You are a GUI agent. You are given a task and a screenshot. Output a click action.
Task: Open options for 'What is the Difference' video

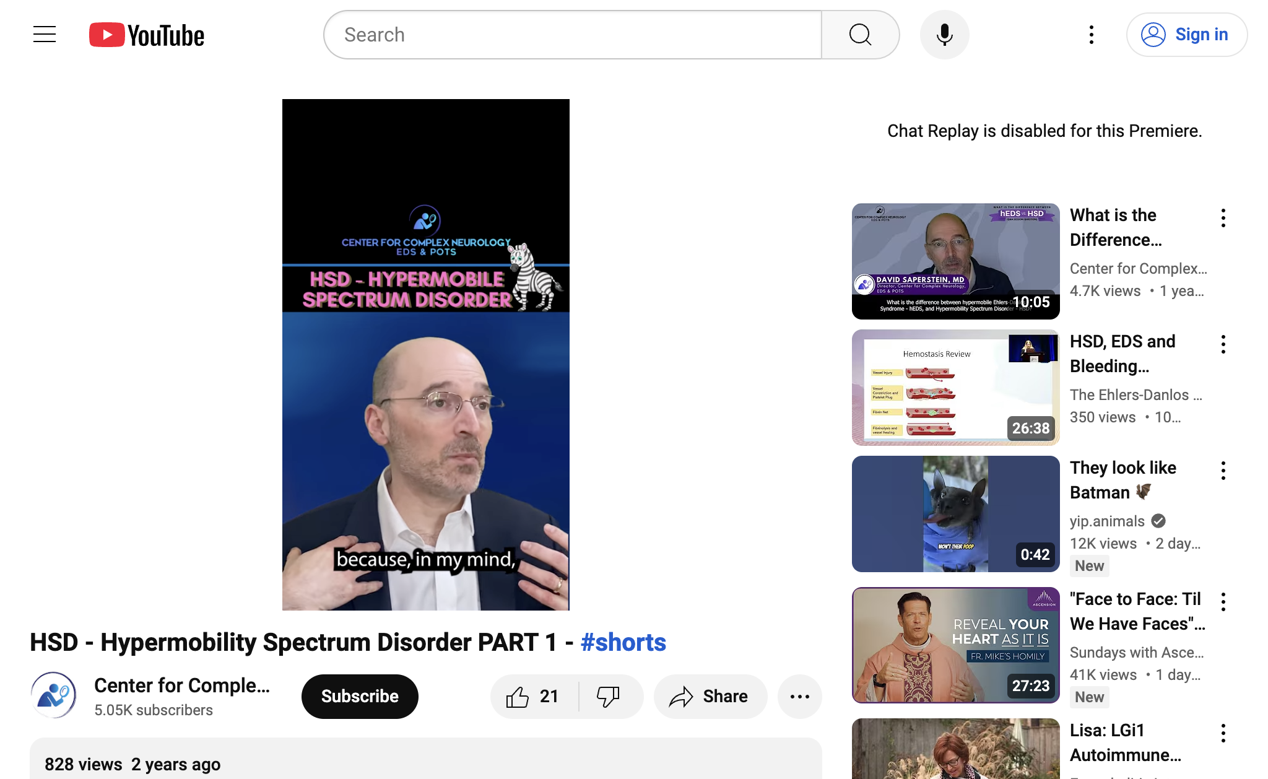tap(1223, 218)
